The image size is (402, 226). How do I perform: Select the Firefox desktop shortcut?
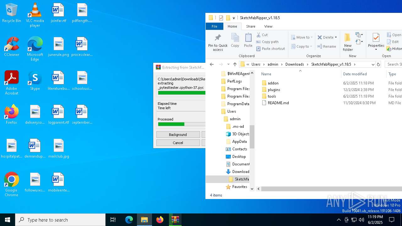(12, 115)
